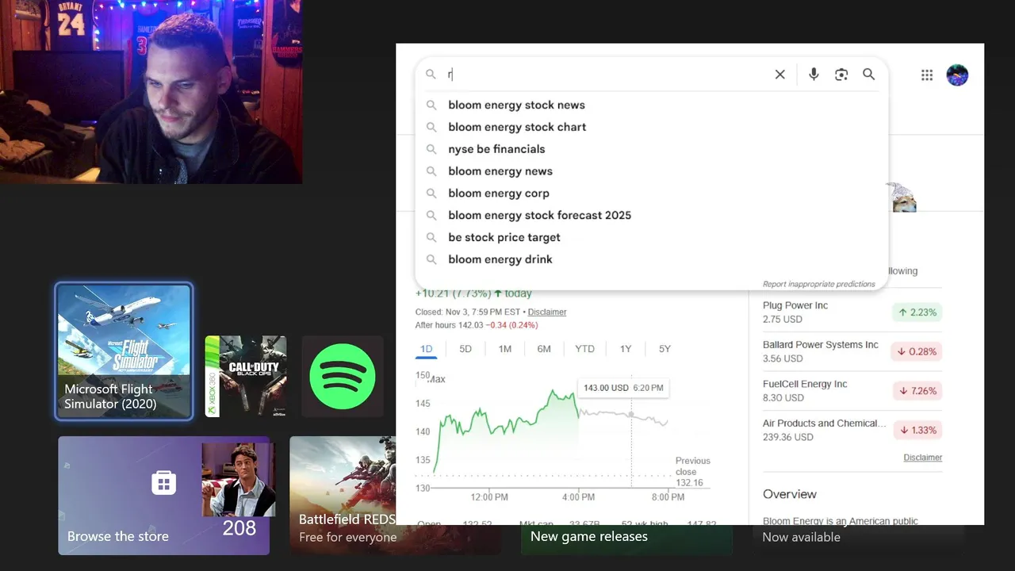Click Plug Power 2.23% change badge
Image resolution: width=1015 pixels, height=571 pixels.
click(x=917, y=312)
